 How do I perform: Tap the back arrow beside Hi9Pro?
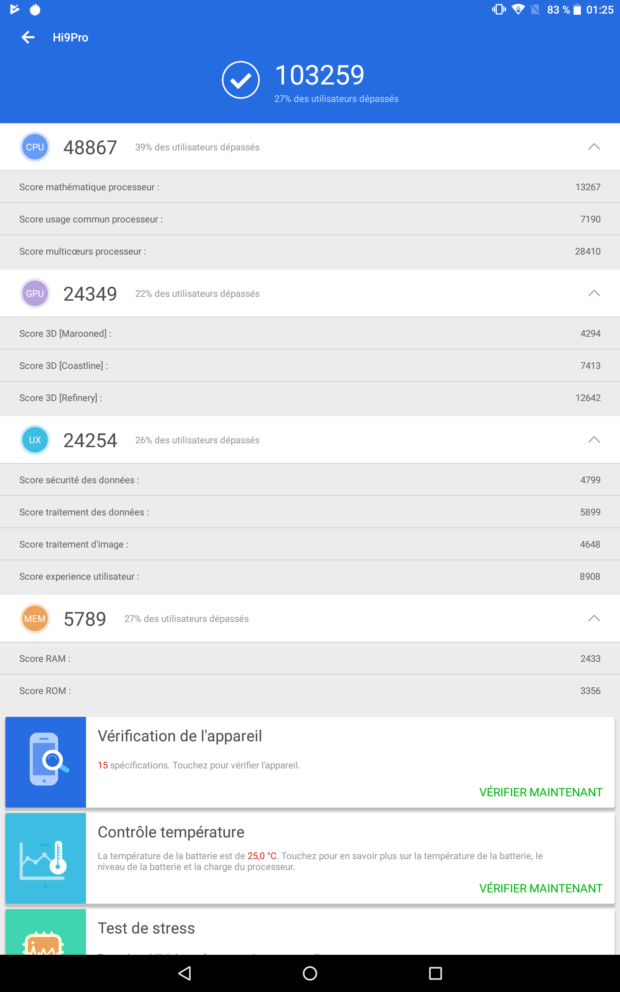(x=28, y=37)
